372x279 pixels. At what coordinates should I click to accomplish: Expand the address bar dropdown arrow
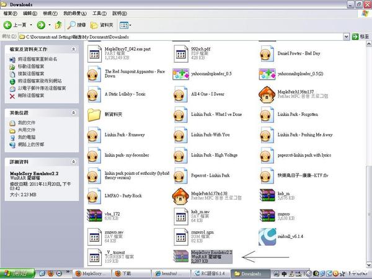point(346,37)
